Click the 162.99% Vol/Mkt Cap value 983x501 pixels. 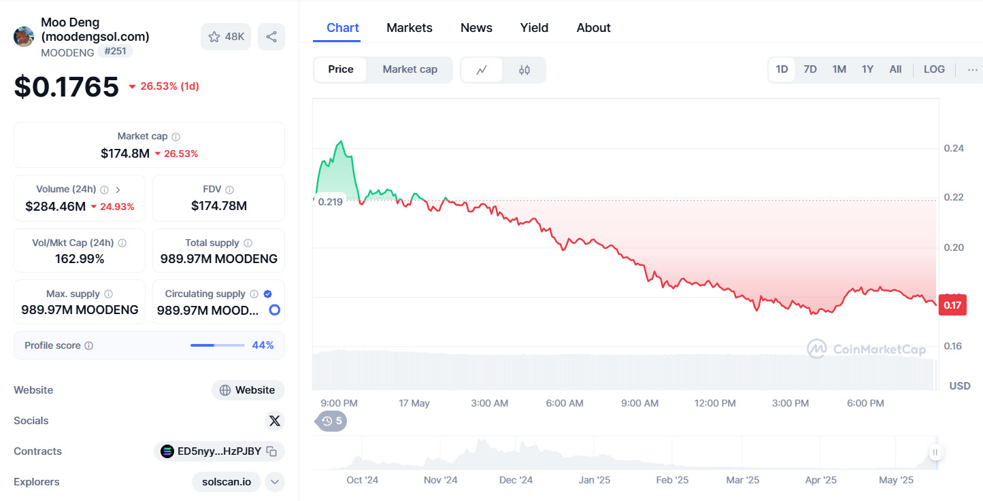(x=80, y=259)
